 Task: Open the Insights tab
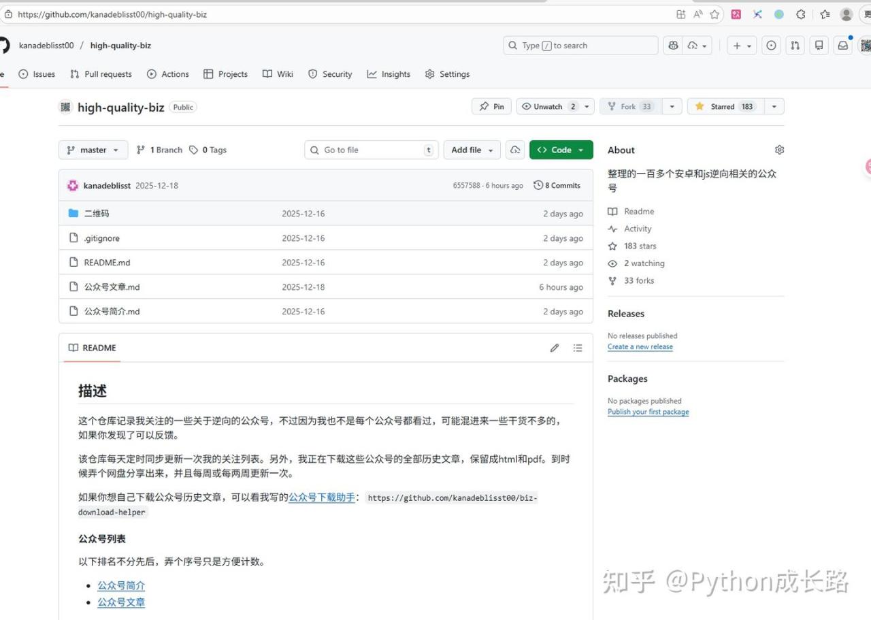[x=389, y=74]
